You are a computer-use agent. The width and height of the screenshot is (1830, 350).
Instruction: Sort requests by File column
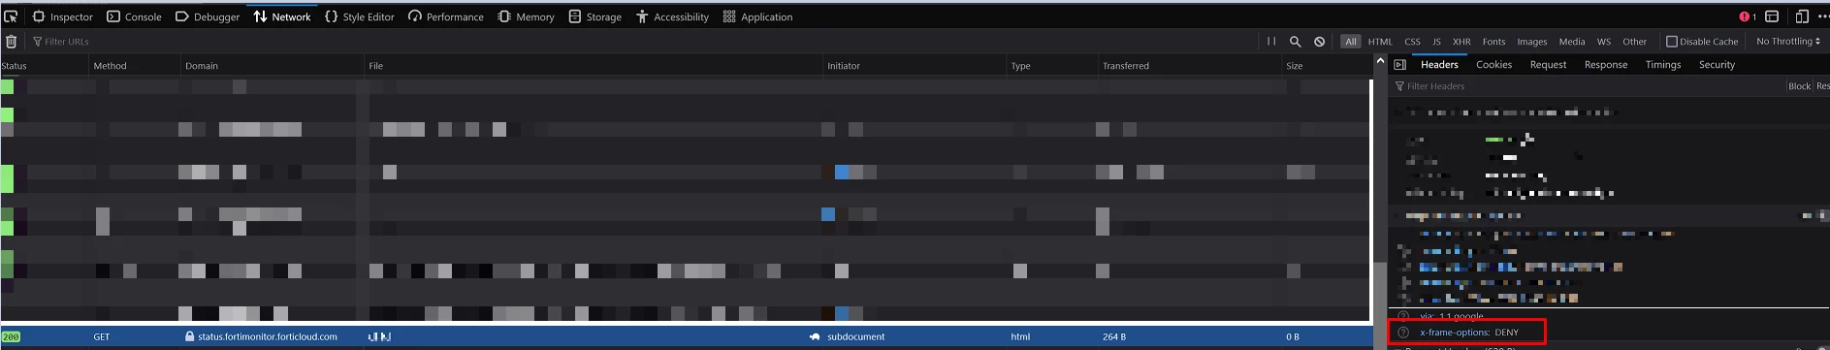pyautogui.click(x=594, y=66)
